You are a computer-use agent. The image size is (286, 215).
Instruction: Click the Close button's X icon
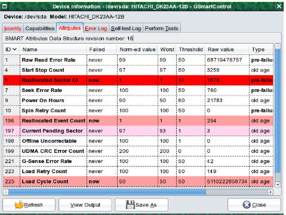pyautogui.click(x=247, y=205)
